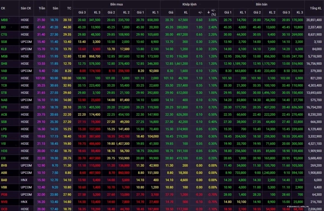Sort by +/- (%) percent change header
Viewport: 324px width, 211px height.
coord(214,12)
